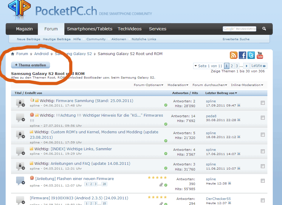The height and width of the screenshot is (205, 282).
Task: Open the Forum tab
Action: [51, 29]
